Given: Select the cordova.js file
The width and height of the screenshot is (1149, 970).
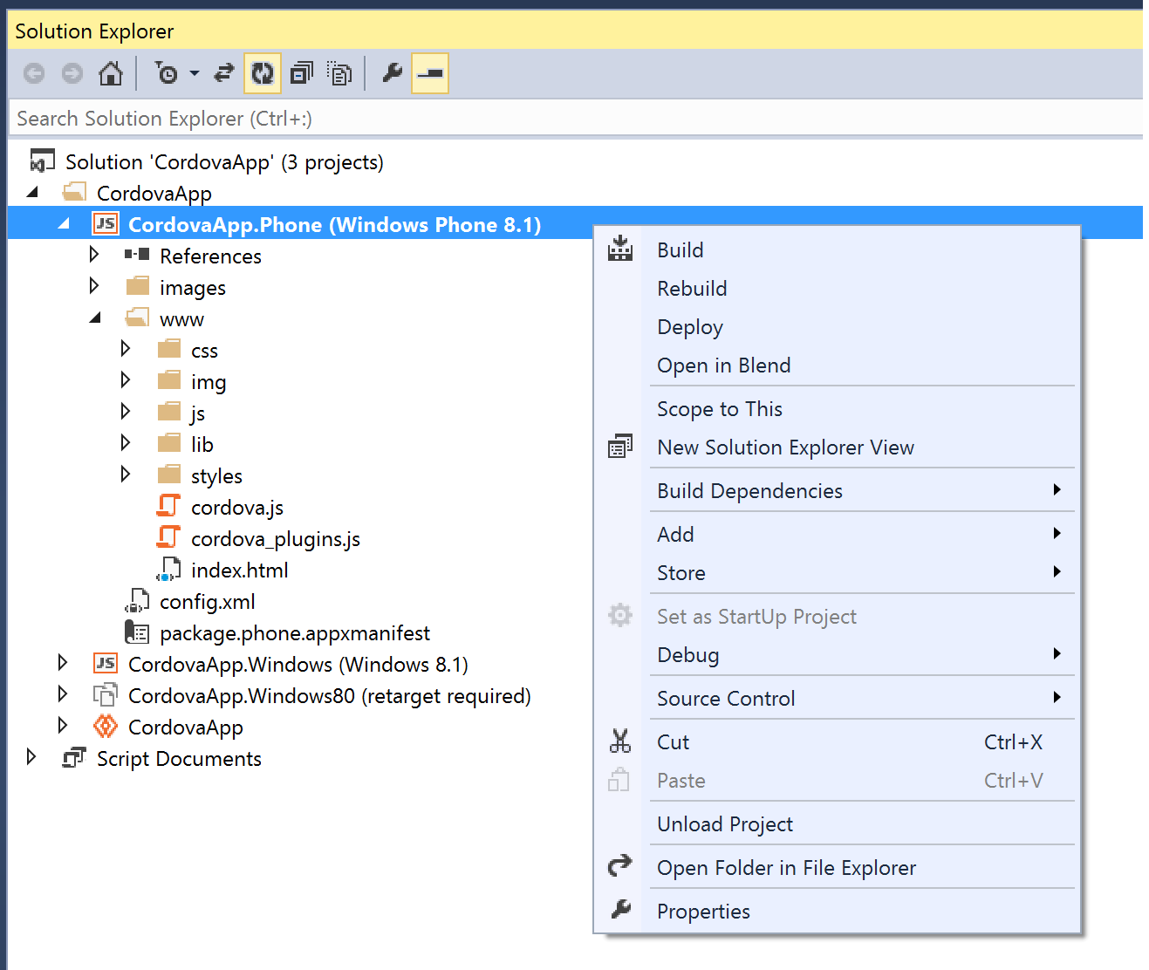Looking at the screenshot, I should pyautogui.click(x=237, y=508).
